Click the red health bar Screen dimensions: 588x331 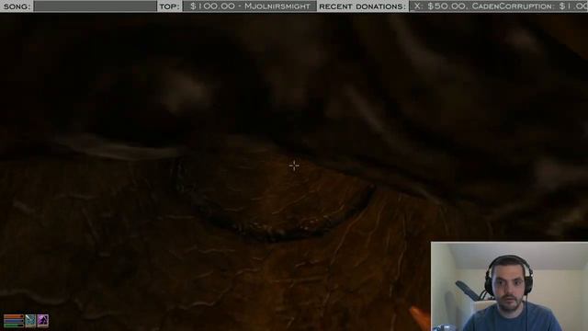(x=14, y=316)
